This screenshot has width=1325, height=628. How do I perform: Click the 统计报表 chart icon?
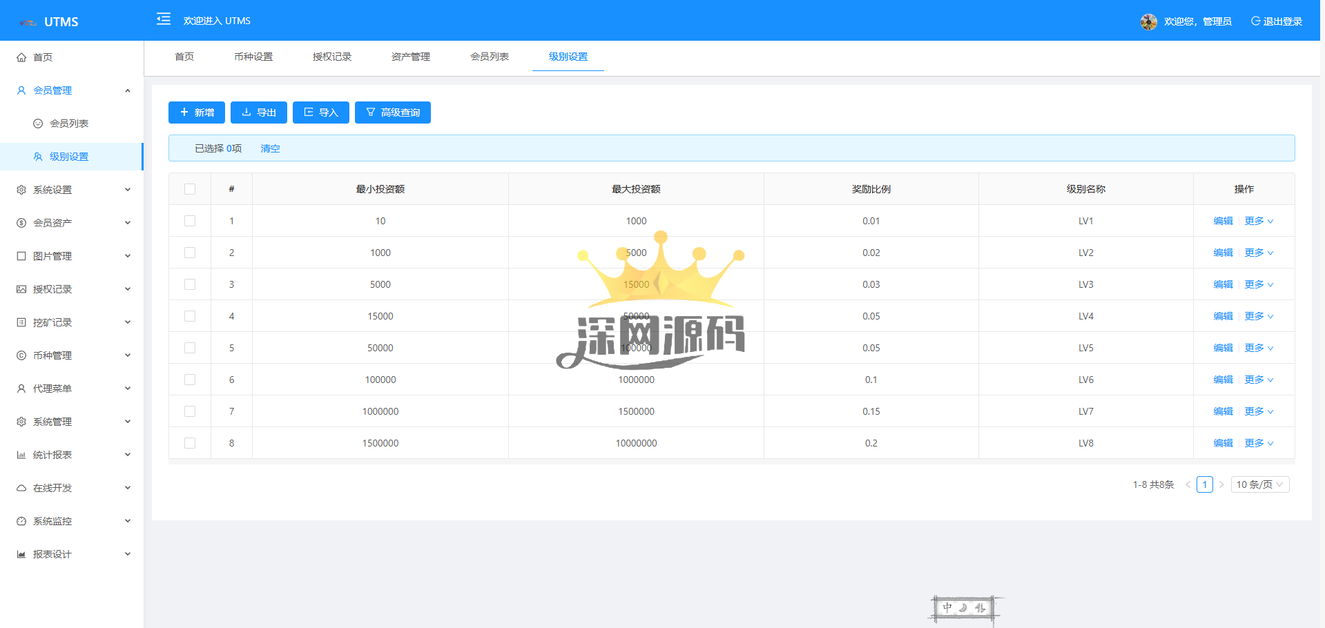point(21,455)
